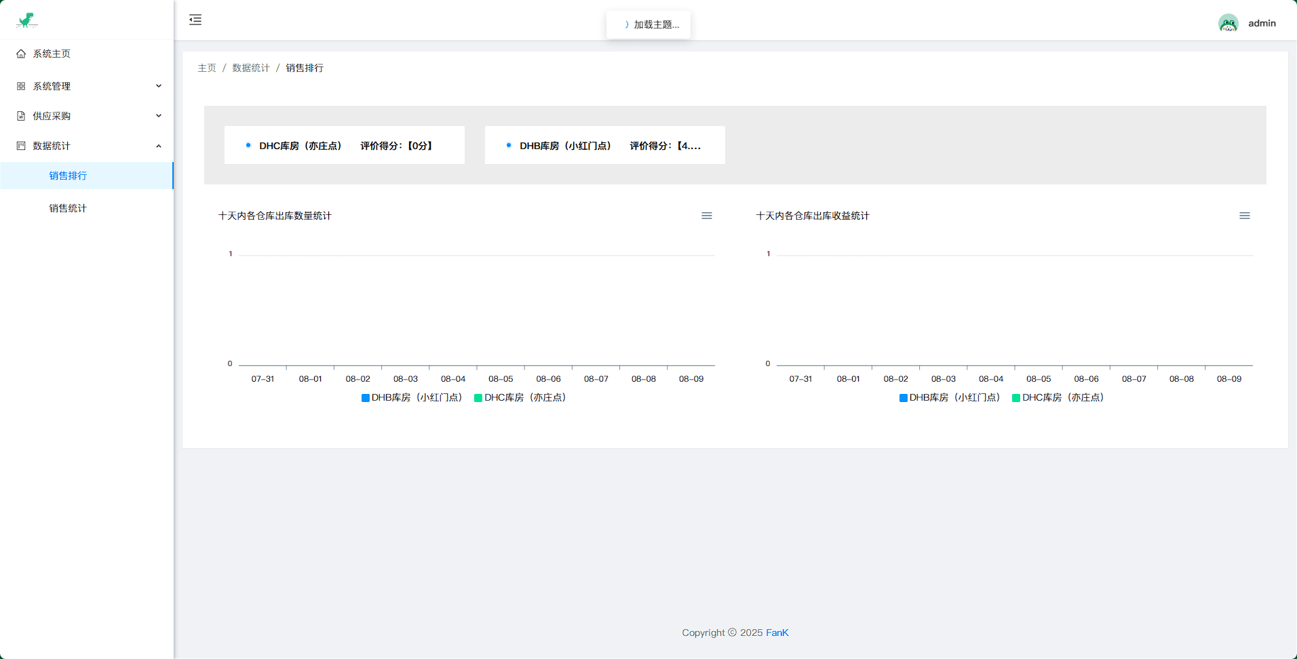Click the 十天内各仓库出库数量统计 title
The width and height of the screenshot is (1297, 659).
click(x=275, y=216)
